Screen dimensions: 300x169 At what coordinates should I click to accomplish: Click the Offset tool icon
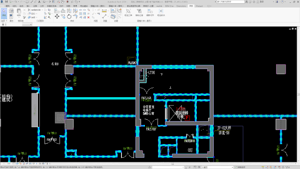pyautogui.click(x=63, y=11)
